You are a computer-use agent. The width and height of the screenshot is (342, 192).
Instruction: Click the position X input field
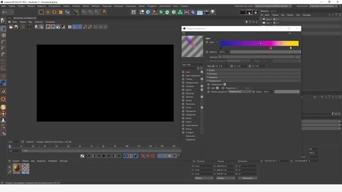pyautogui.click(x=204, y=166)
